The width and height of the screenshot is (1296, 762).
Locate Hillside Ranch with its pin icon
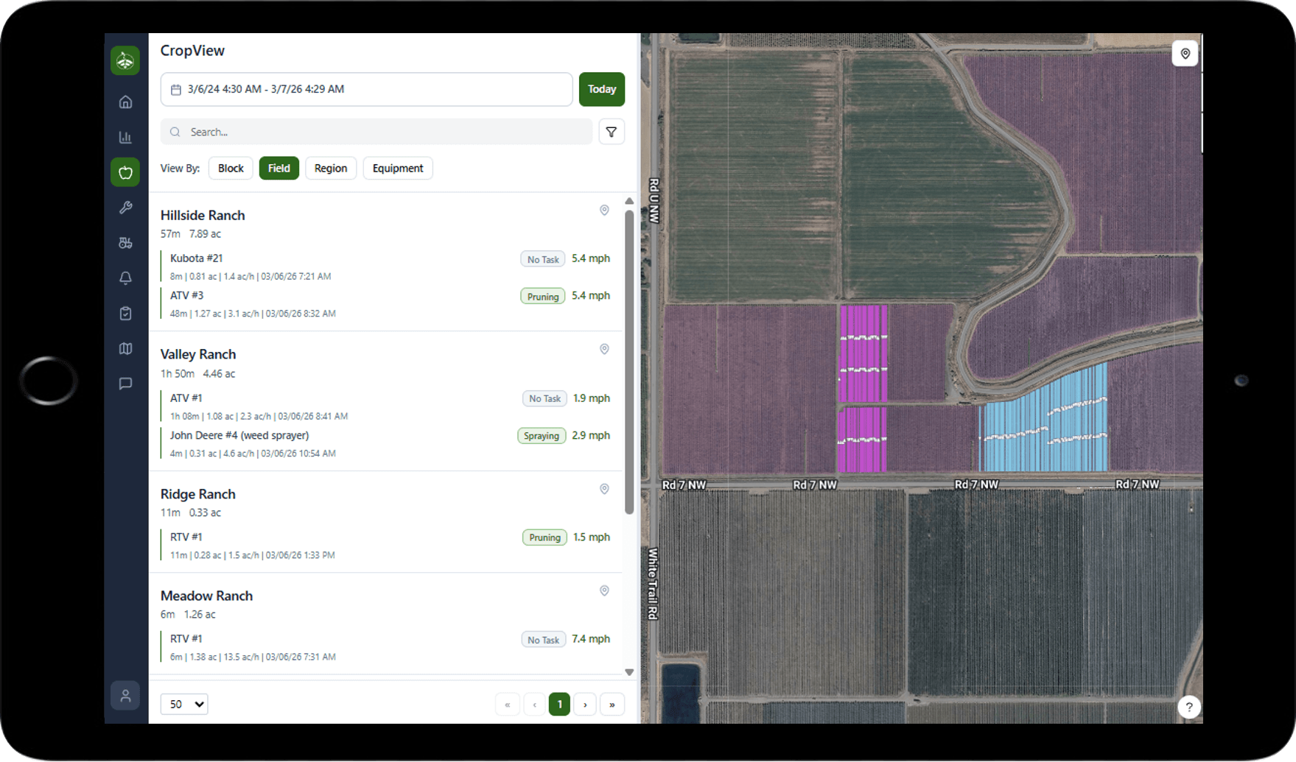tap(604, 211)
